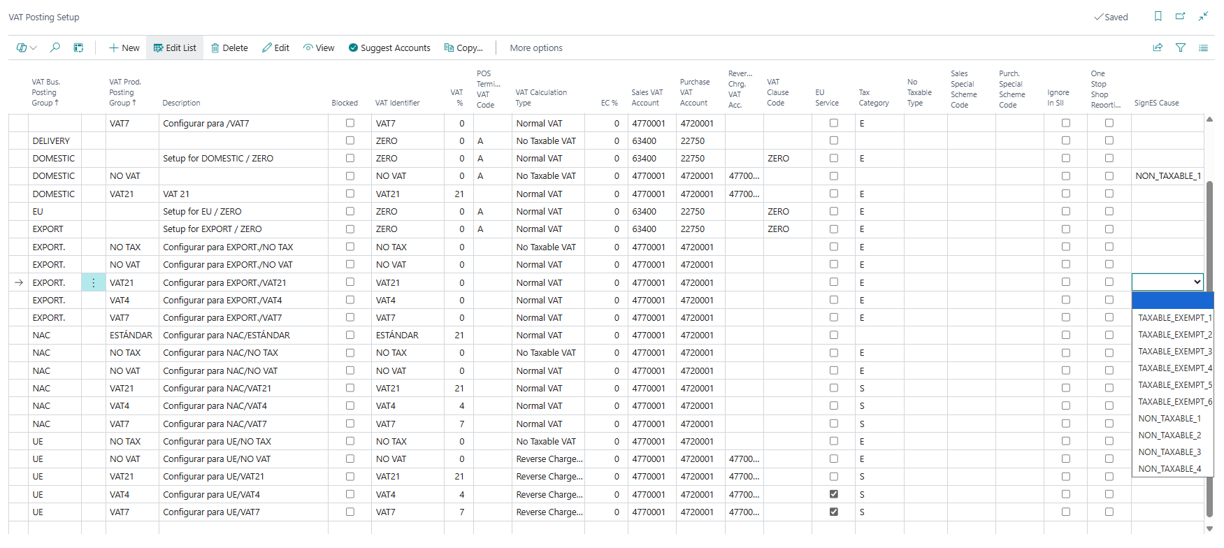Open this page in a new window
Screen dimensions: 1224x548
[1181, 17]
